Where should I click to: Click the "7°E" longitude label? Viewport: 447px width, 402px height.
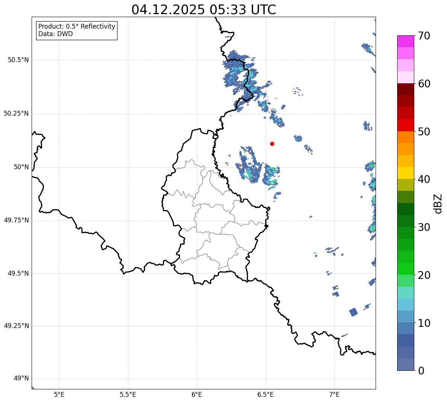click(334, 394)
